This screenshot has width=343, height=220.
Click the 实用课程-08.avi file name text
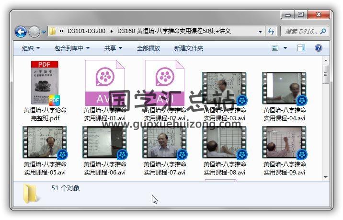click(x=225, y=172)
